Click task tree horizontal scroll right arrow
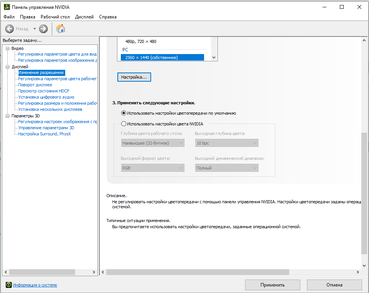The width and height of the screenshot is (369, 293). point(94,272)
